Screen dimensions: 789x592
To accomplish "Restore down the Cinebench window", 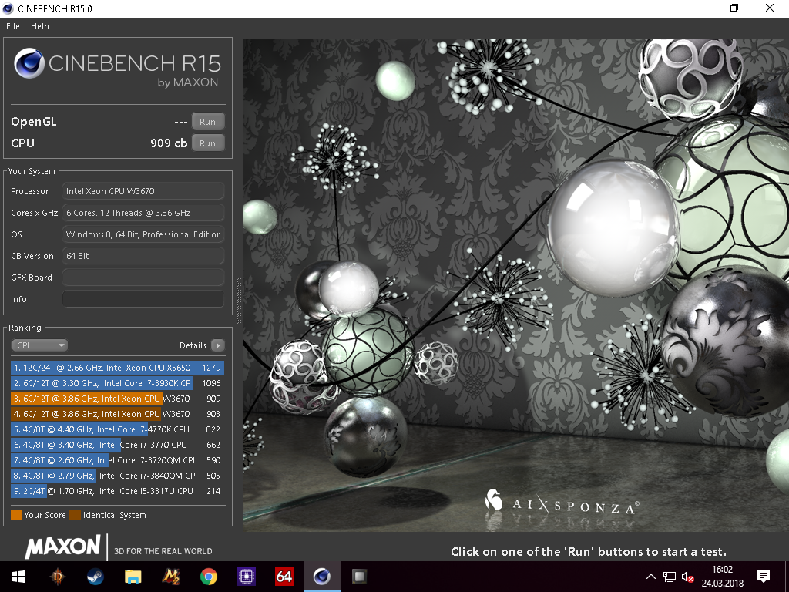I will tap(734, 8).
